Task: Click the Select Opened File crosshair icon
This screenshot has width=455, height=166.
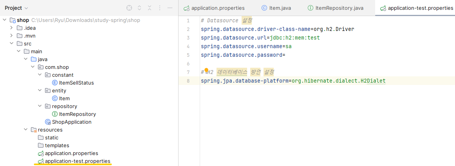Action: click(129, 8)
